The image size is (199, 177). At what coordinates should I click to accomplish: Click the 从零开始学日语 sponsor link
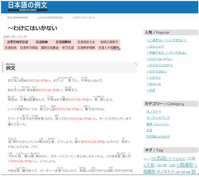pos(18,42)
